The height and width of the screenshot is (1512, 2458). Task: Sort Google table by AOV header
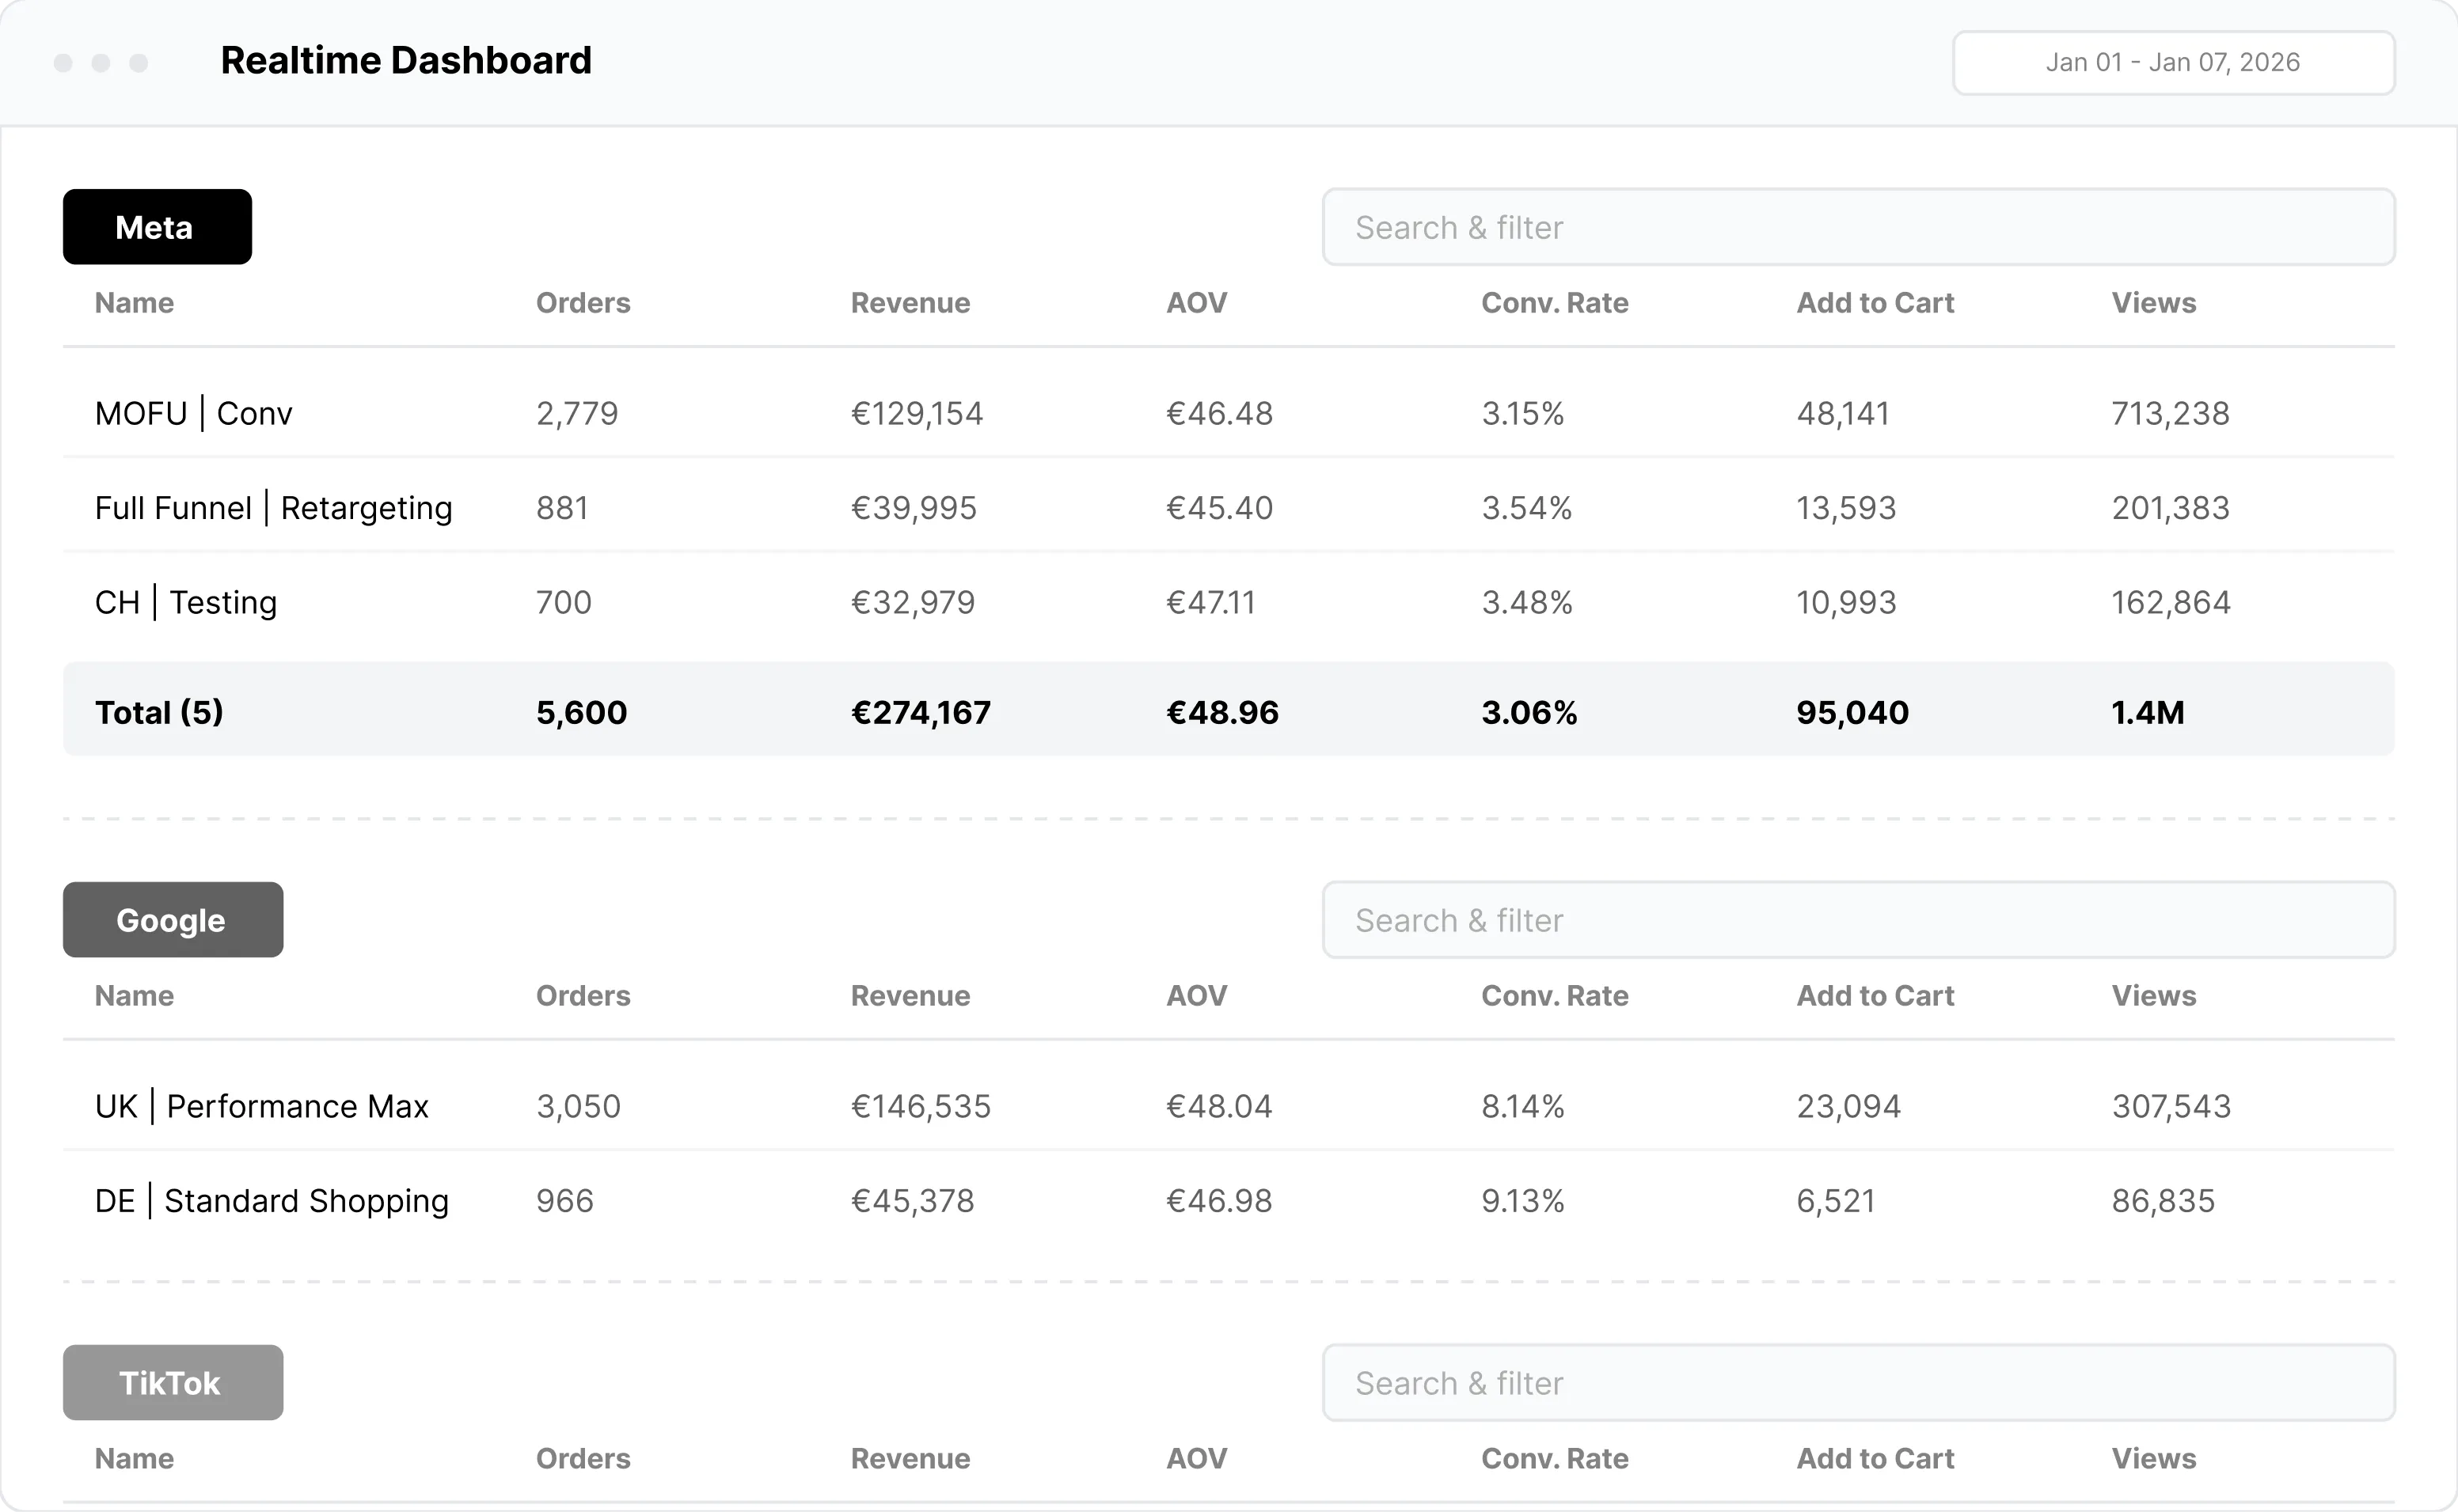[1195, 996]
